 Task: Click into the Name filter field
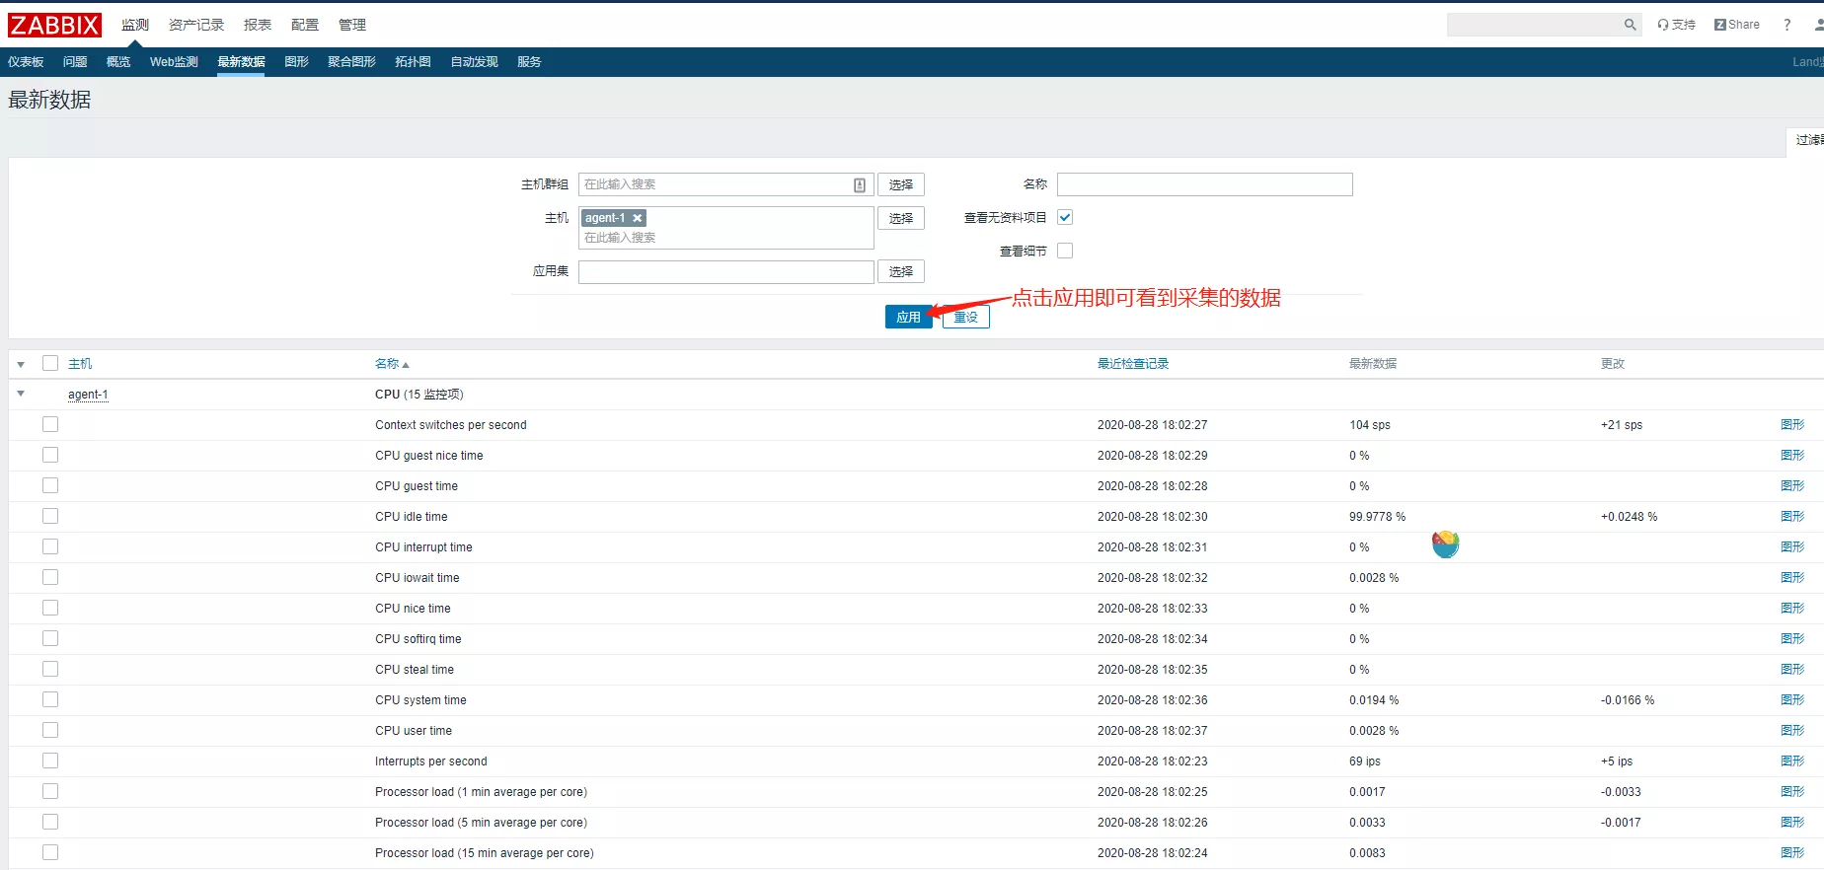coord(1204,184)
